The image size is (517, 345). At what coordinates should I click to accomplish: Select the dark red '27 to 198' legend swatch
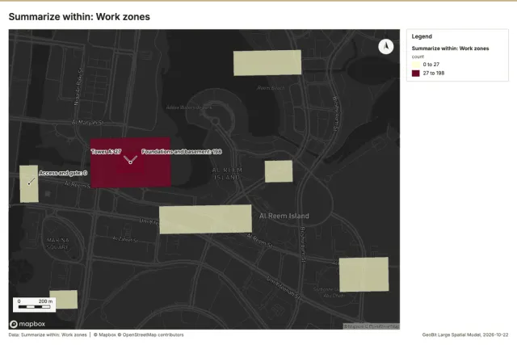416,74
